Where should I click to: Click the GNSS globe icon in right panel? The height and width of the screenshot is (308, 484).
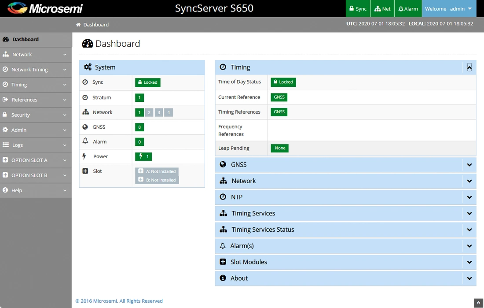click(223, 164)
